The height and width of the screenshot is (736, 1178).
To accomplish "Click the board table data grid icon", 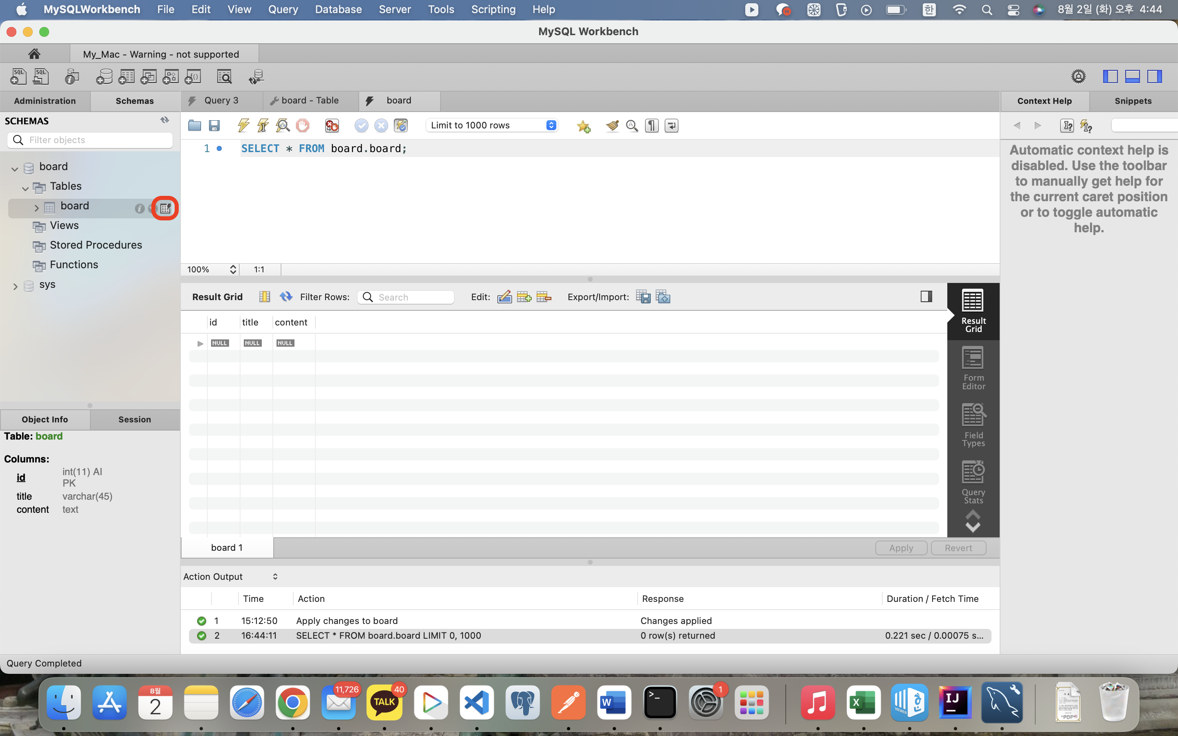I will click(166, 209).
